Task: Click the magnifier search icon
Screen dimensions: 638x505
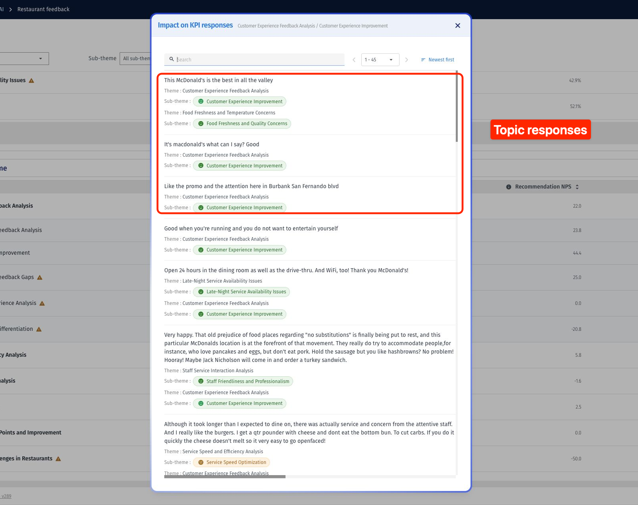Action: [x=171, y=59]
